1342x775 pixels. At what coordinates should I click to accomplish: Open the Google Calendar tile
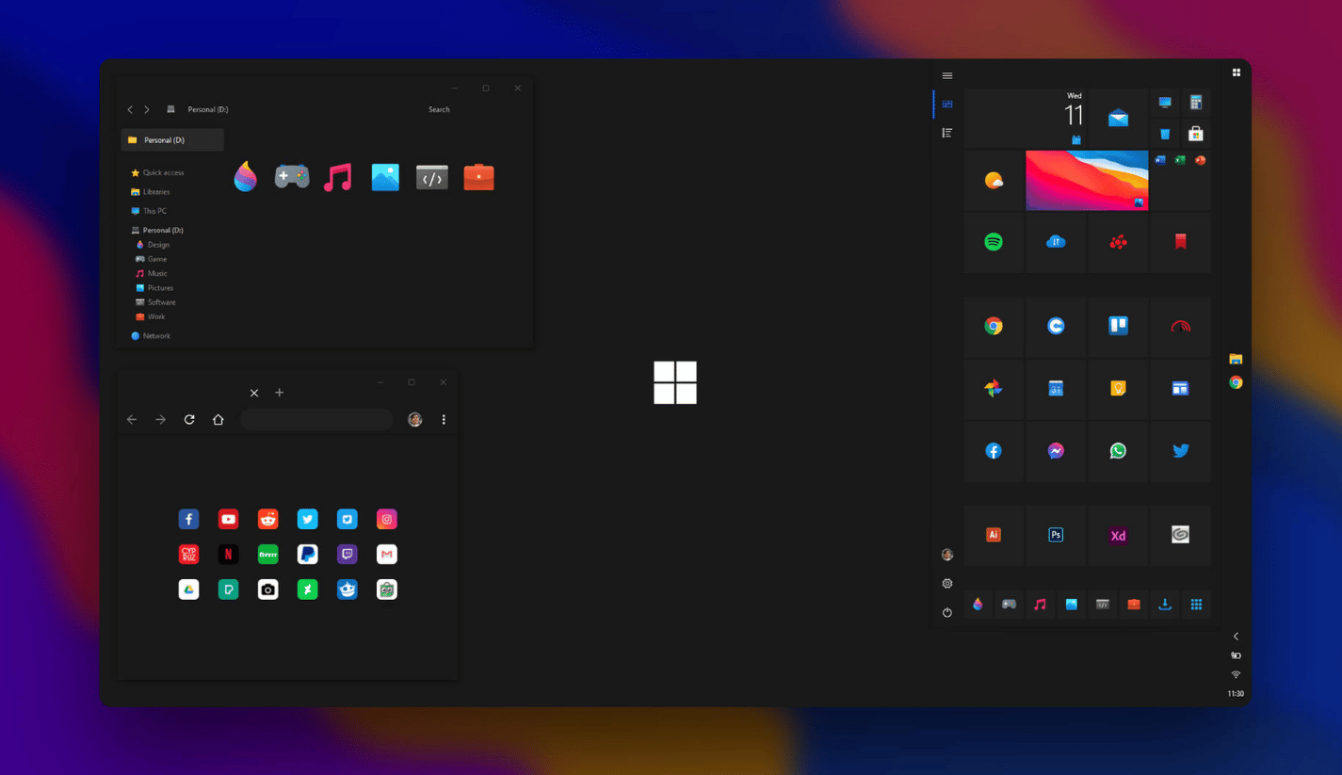1056,388
